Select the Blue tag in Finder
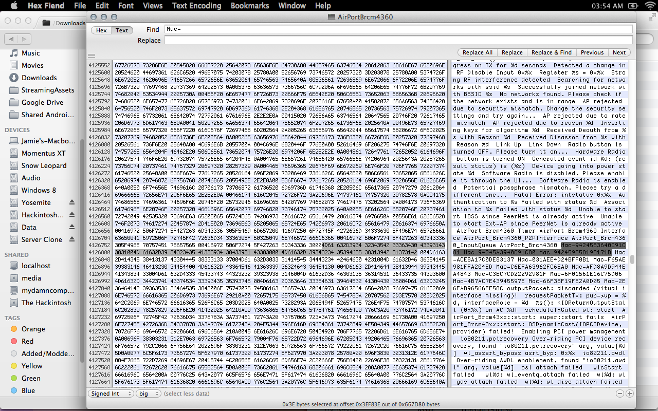The image size is (658, 411). pos(28,390)
